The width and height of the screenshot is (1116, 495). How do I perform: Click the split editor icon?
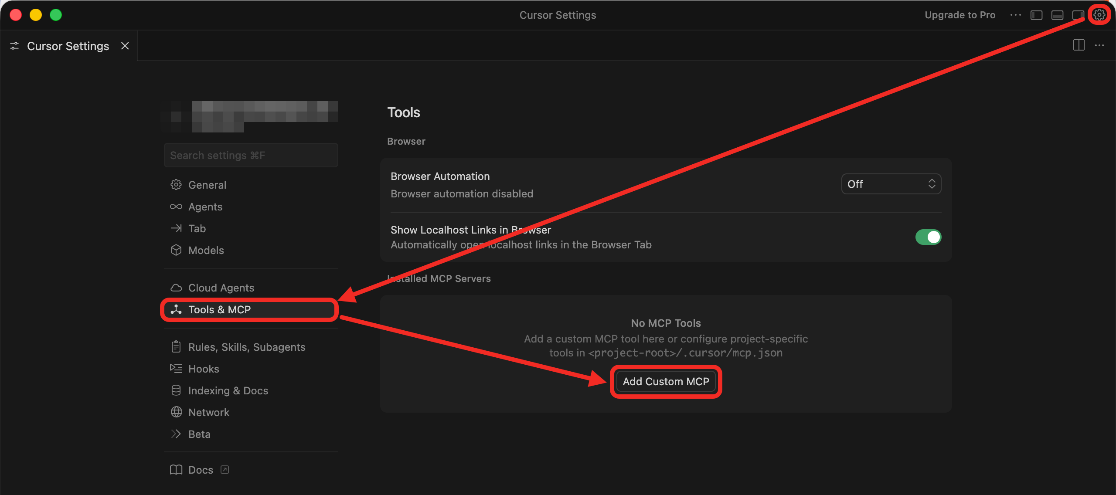(x=1079, y=45)
